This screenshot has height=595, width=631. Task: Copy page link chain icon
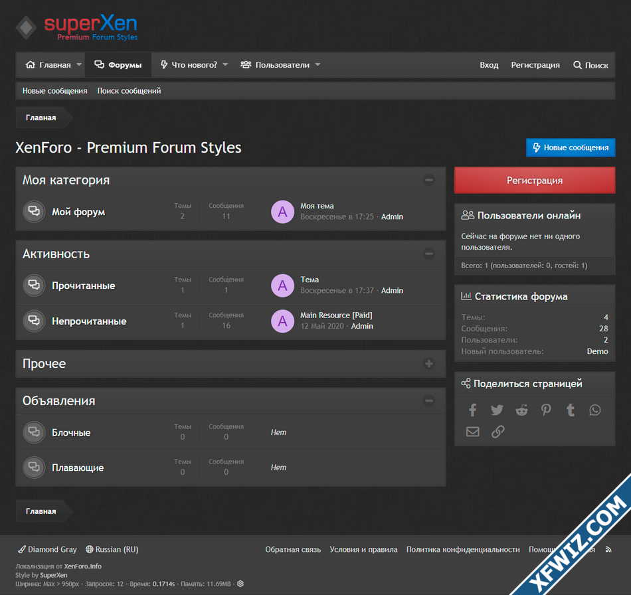point(497,432)
